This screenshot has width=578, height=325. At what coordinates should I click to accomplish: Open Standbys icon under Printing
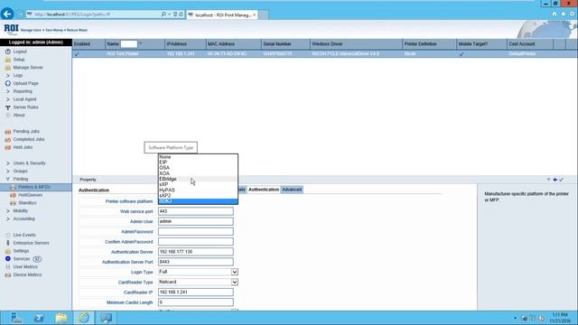pyautogui.click(x=13, y=203)
